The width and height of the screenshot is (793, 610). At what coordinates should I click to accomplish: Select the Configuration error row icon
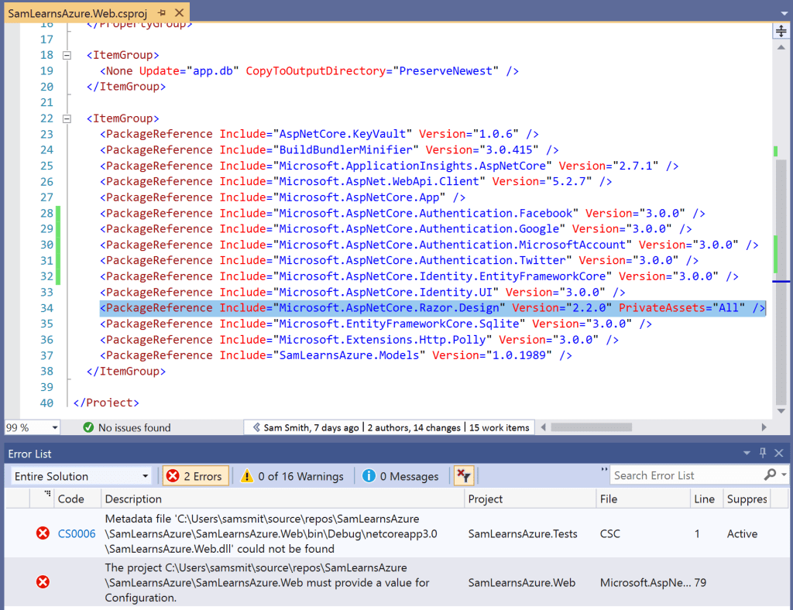[43, 582]
